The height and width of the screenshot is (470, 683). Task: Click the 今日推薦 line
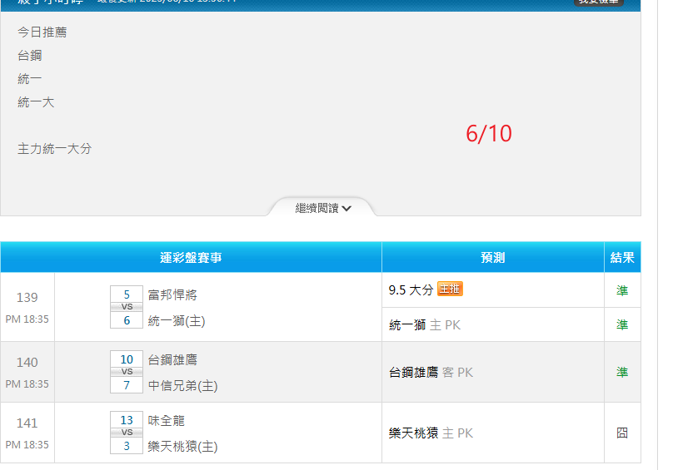click(42, 32)
